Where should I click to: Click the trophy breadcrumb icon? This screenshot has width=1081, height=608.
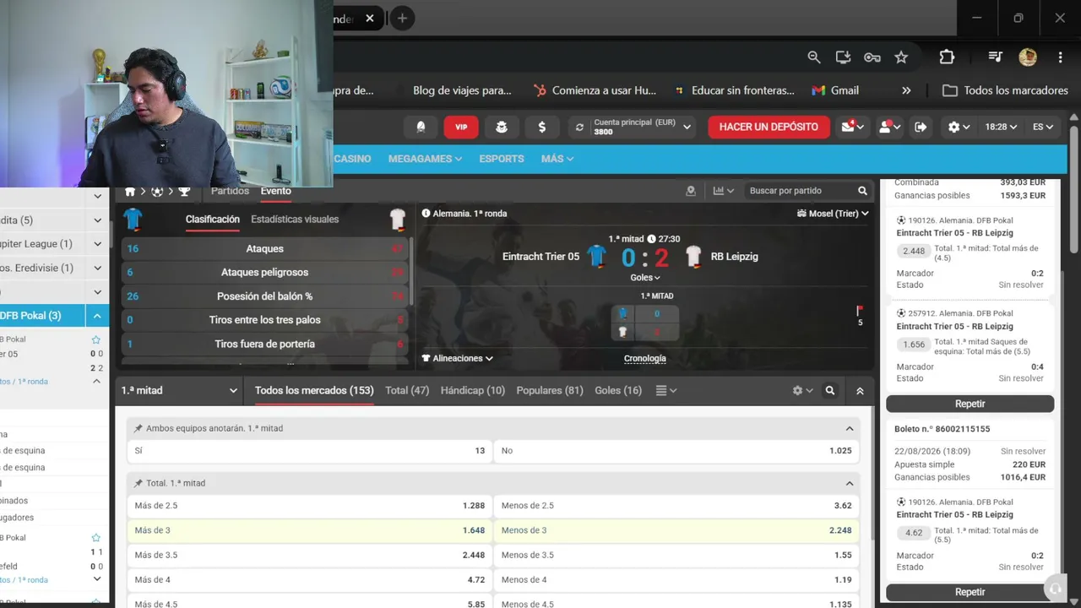click(184, 192)
